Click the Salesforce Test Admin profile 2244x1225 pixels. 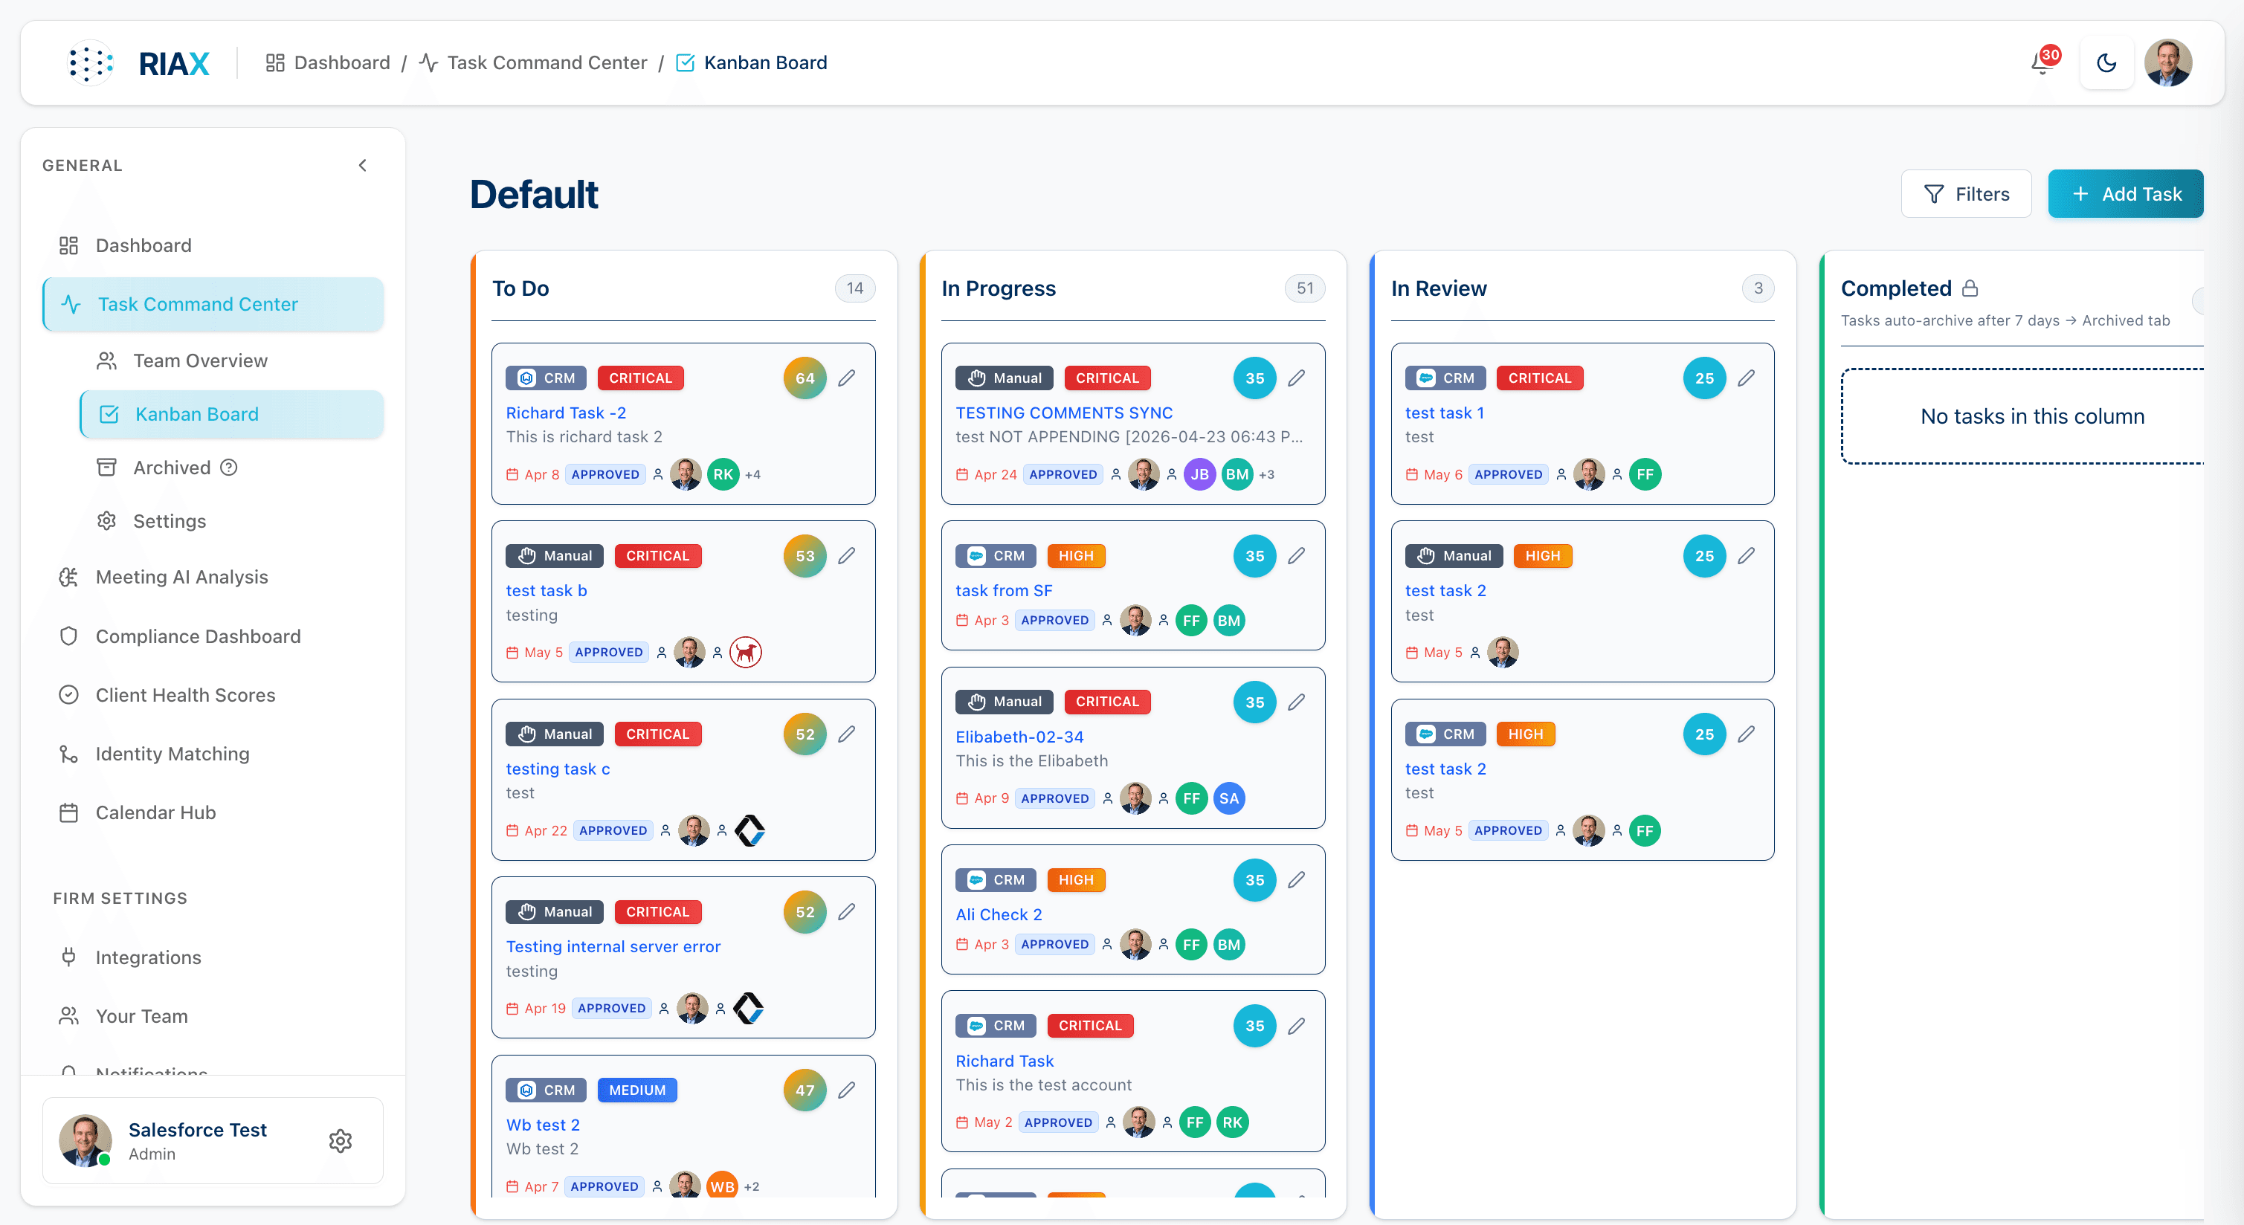click(x=213, y=1140)
